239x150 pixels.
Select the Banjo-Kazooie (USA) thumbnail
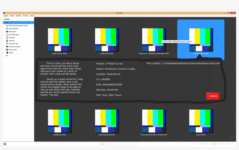pyautogui.click(x=59, y=40)
